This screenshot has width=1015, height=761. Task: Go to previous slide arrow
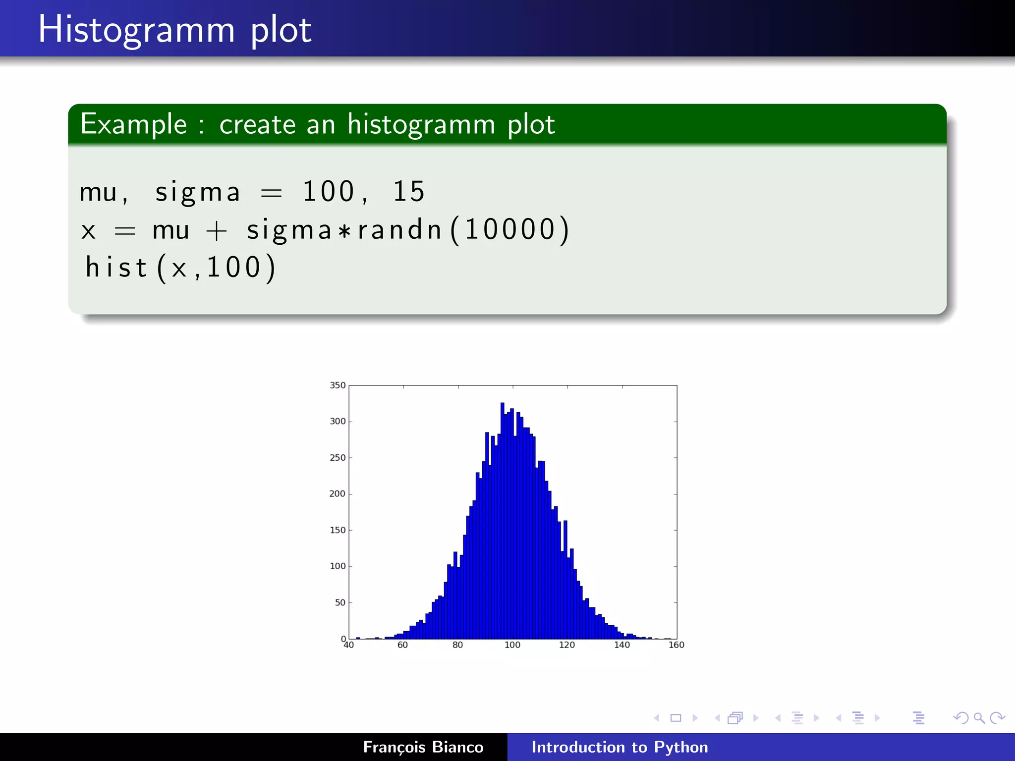pos(657,718)
